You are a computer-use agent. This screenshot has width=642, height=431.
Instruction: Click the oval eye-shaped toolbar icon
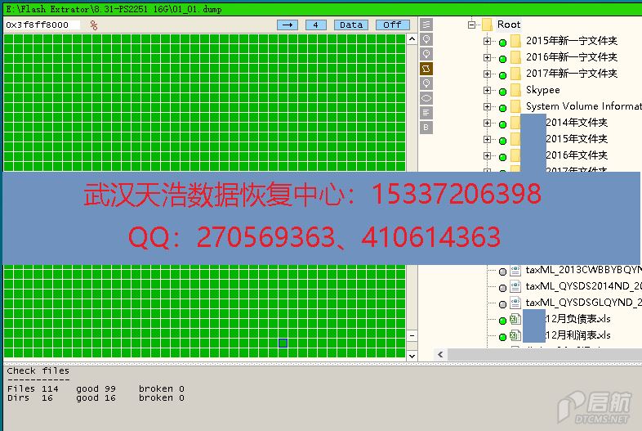(x=426, y=98)
